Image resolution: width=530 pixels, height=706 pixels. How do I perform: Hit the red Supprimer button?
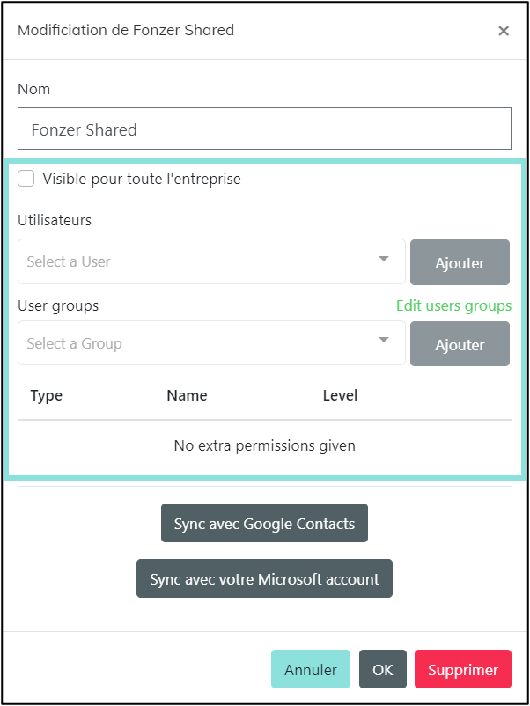462,670
